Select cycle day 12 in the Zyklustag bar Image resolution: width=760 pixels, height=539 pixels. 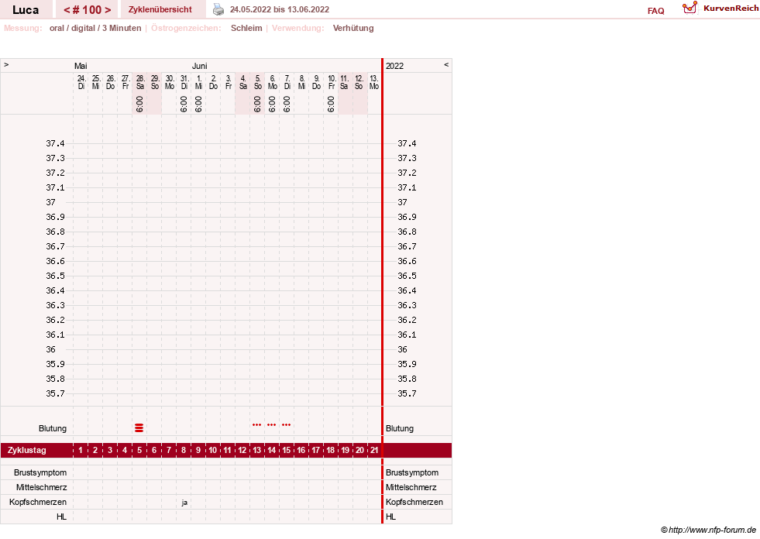pos(242,450)
